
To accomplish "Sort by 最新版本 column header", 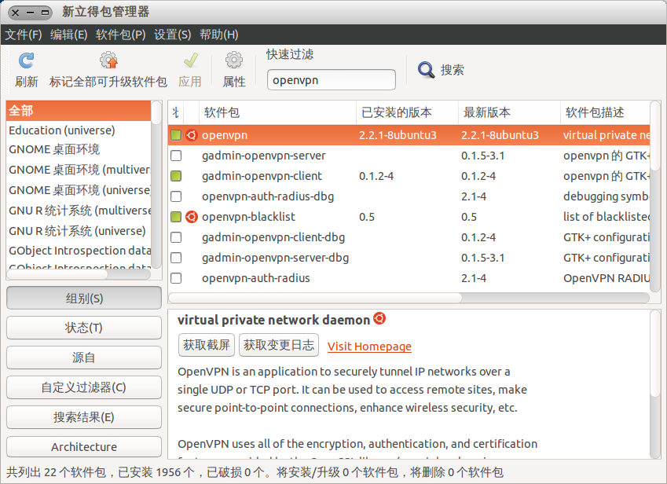I will pyautogui.click(x=509, y=112).
